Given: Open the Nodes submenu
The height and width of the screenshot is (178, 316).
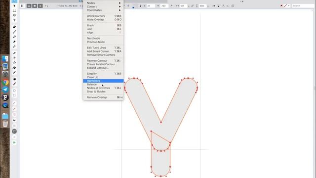Looking at the screenshot, I should pyautogui.click(x=103, y=3).
